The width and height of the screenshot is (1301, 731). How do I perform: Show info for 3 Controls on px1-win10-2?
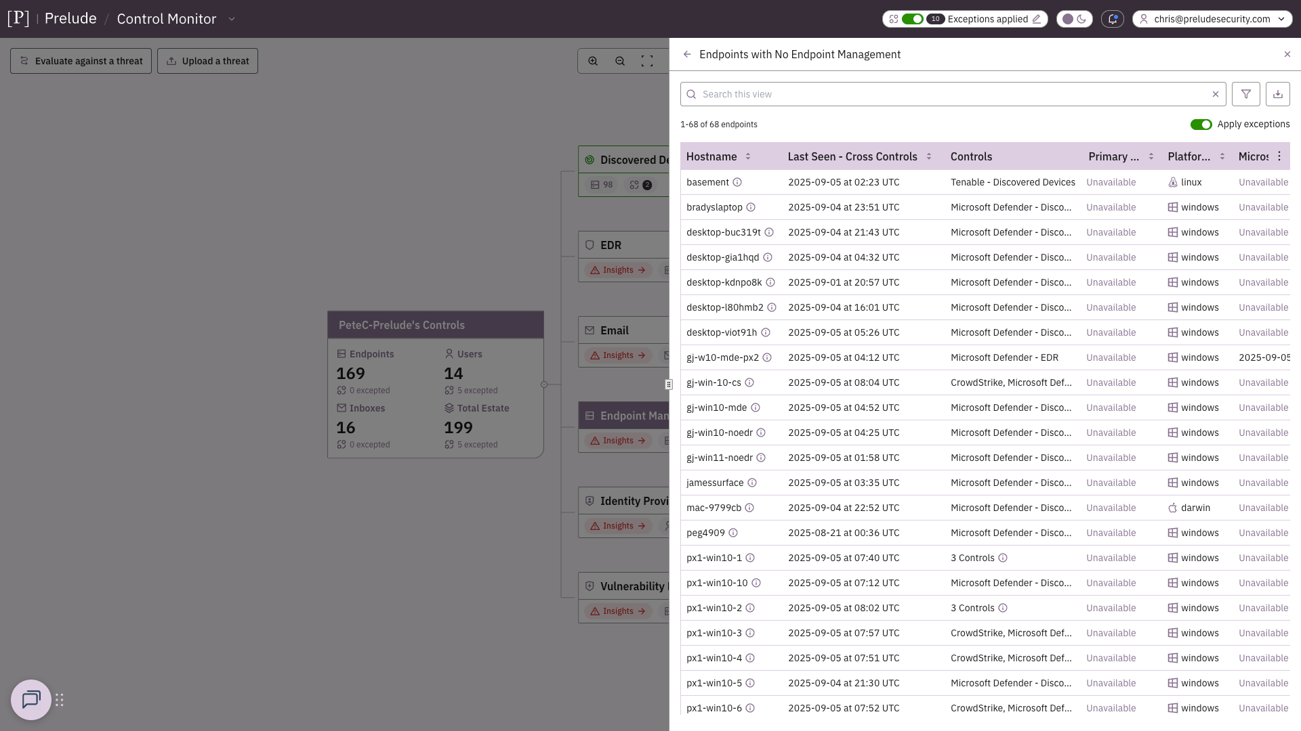(x=1003, y=608)
